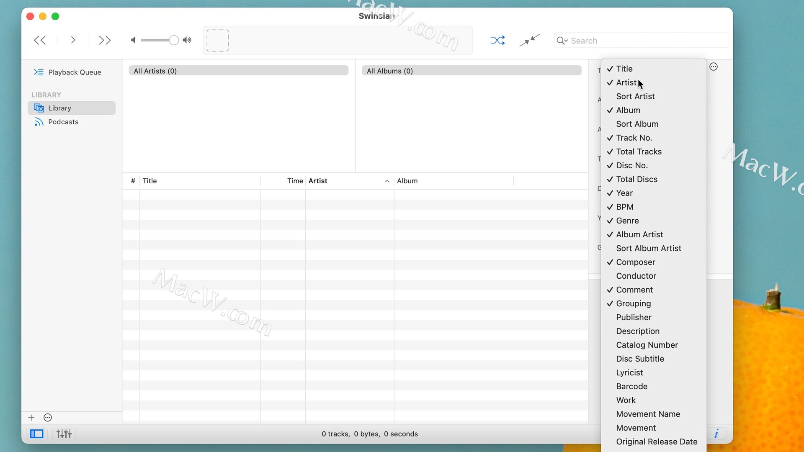Image resolution: width=804 pixels, height=452 pixels.
Task: Click the low volume speaker icon
Action: pyautogui.click(x=133, y=40)
